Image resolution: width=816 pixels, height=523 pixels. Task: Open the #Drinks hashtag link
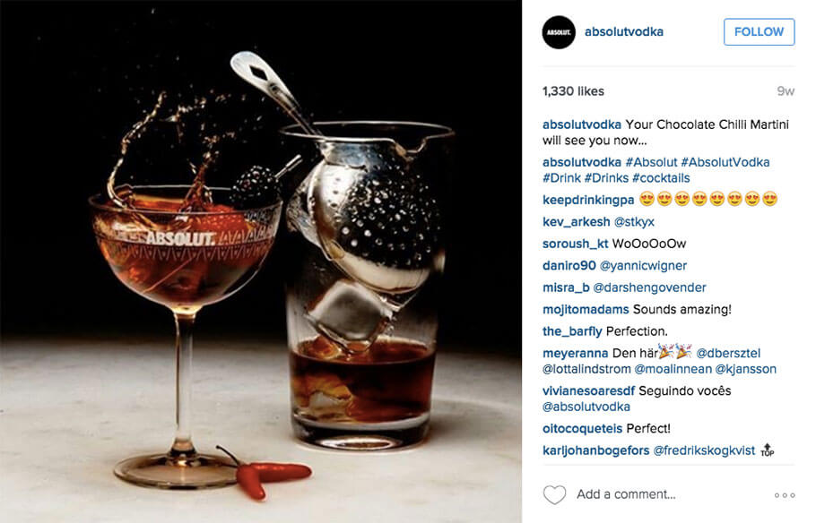click(x=606, y=178)
